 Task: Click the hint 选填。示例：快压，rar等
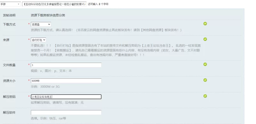tap(49, 118)
